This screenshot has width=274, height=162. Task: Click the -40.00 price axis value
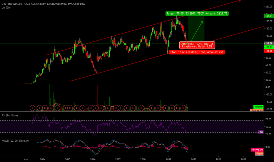coord(269,102)
